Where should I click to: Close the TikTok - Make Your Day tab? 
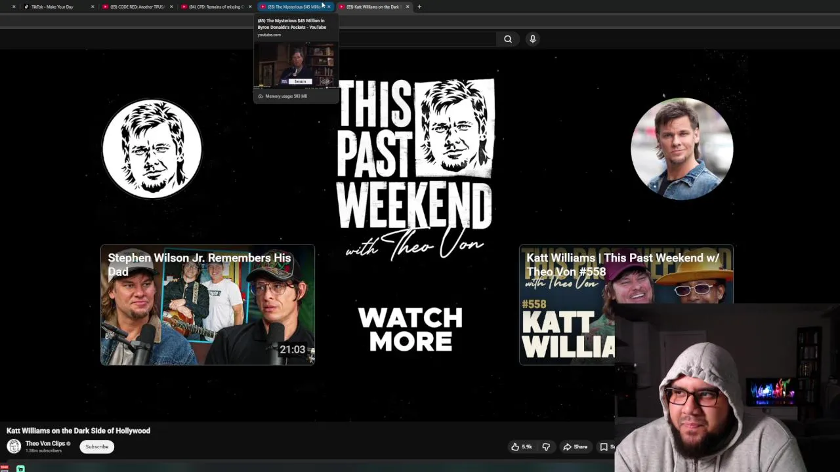[93, 7]
